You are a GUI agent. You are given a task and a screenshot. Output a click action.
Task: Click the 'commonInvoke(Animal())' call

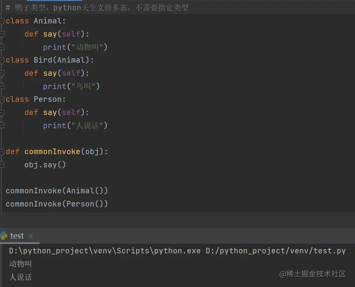(x=57, y=191)
